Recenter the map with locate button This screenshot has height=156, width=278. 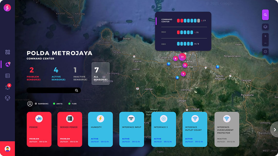[265, 51]
